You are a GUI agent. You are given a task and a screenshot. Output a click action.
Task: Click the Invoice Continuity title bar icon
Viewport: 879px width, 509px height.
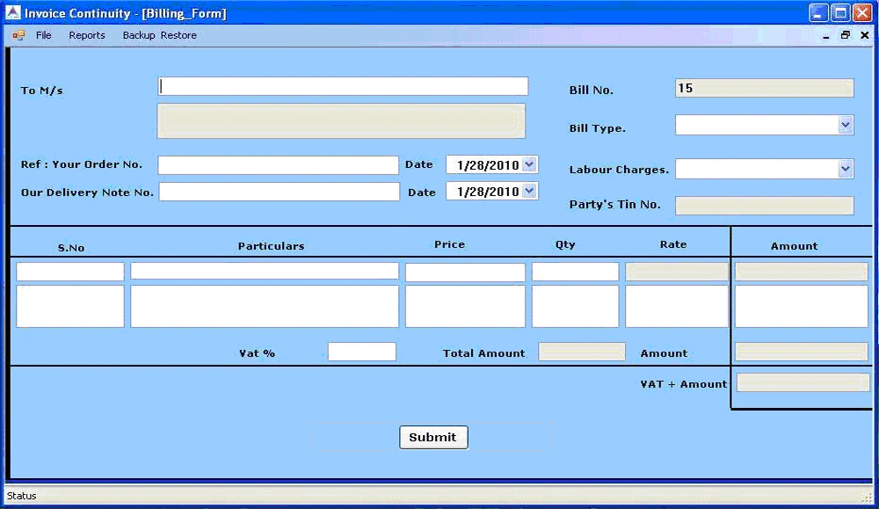12,12
